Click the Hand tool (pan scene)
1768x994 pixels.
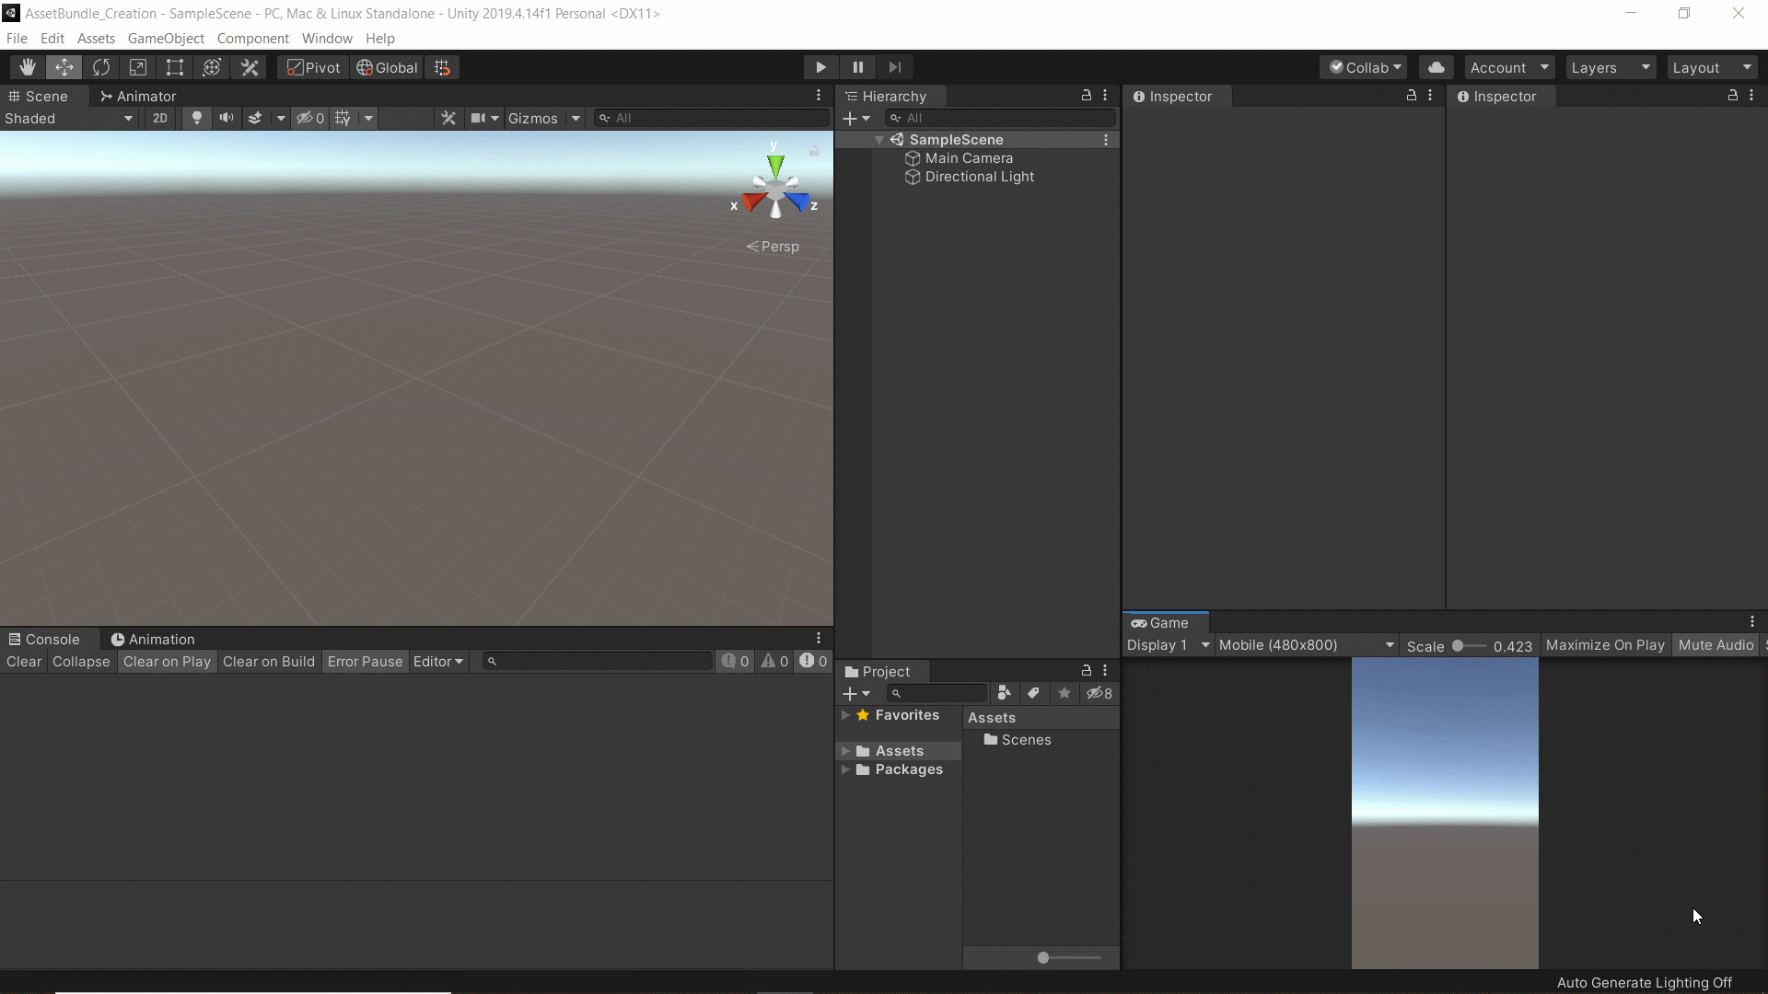(x=26, y=67)
